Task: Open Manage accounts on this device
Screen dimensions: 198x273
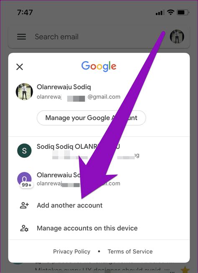Action: click(x=99, y=228)
